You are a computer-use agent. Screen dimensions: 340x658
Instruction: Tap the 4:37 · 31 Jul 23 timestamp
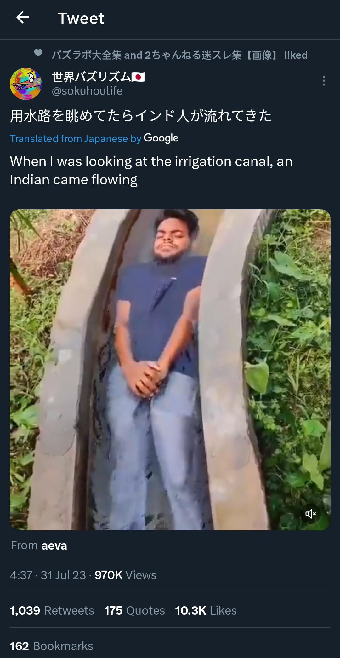[48, 575]
